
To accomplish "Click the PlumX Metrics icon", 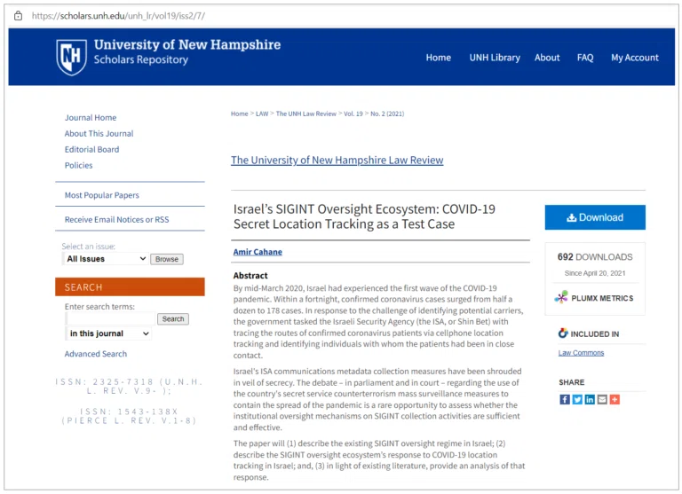I will (561, 298).
